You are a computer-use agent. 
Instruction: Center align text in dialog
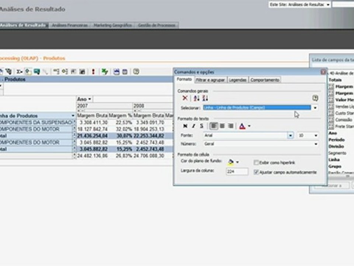(x=222, y=126)
